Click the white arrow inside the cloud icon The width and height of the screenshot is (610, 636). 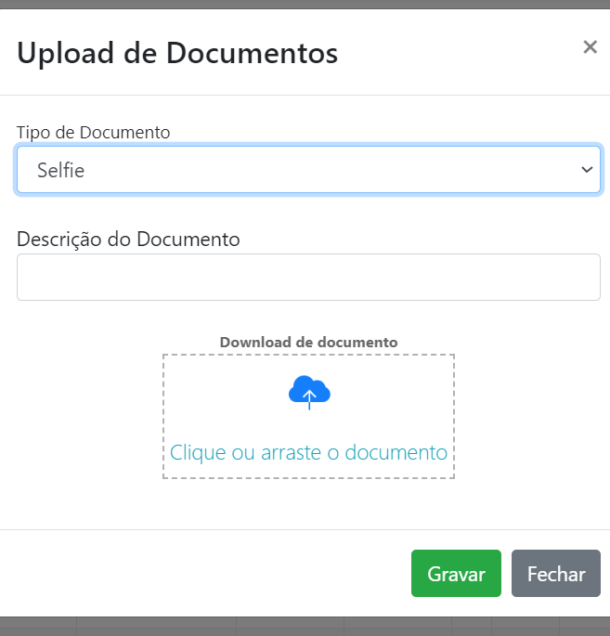click(x=309, y=397)
